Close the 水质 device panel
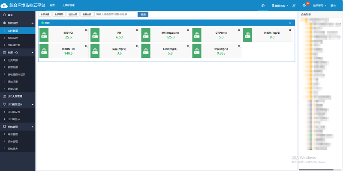Screen dimensions: 343x171 [x=290, y=23]
